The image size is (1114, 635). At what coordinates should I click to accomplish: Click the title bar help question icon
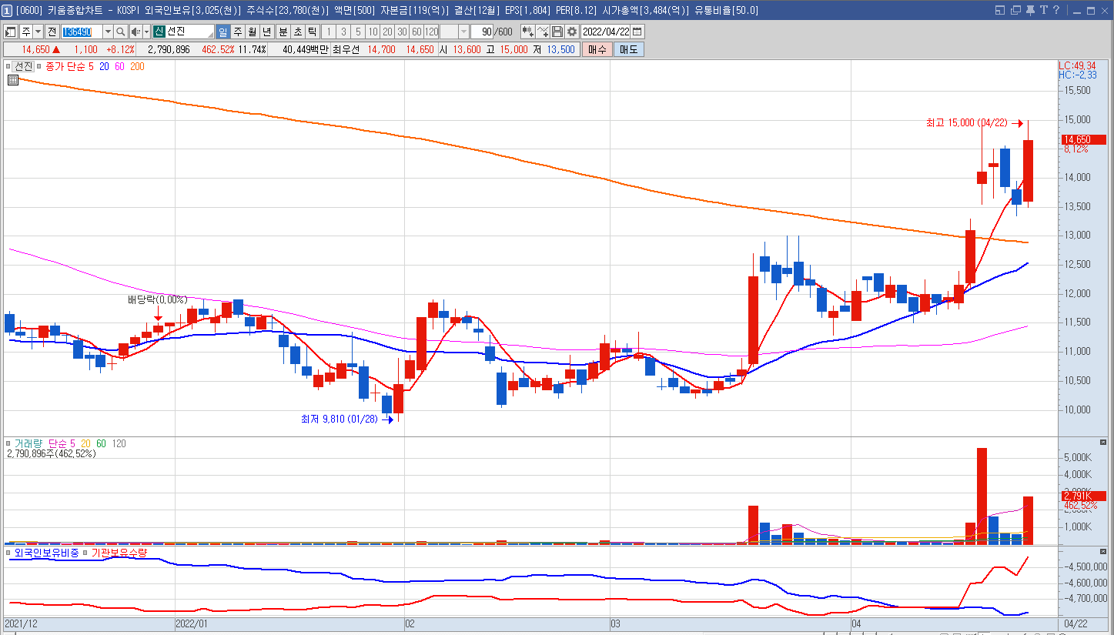coord(1057,10)
